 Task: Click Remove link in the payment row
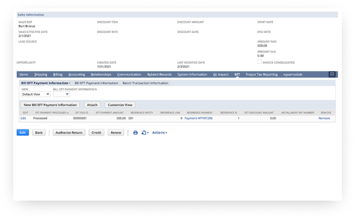coord(324,118)
